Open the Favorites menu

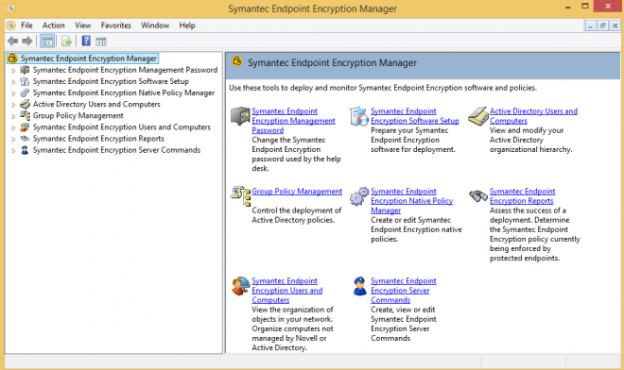(x=115, y=25)
